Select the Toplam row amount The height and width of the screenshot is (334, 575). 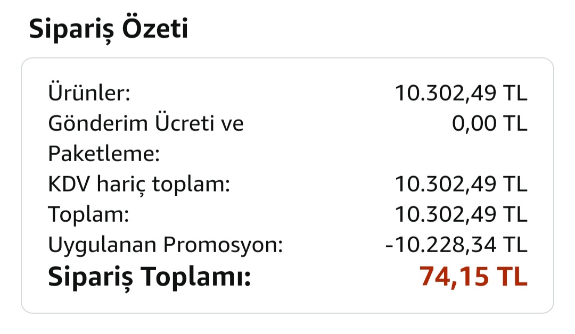pos(461,215)
